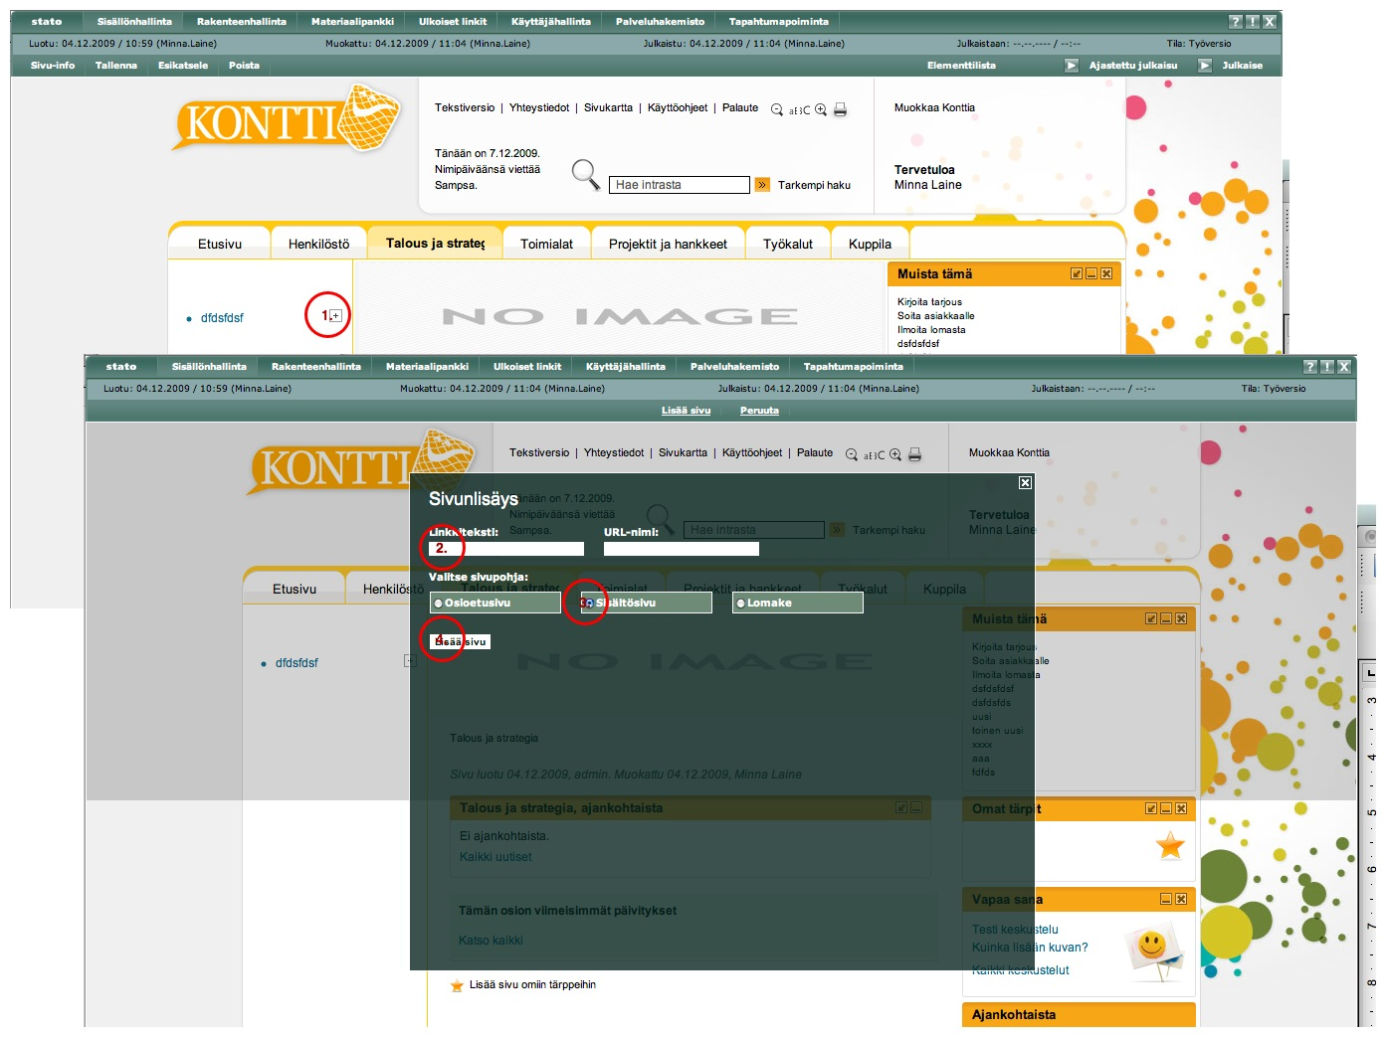Image resolution: width=1386 pixels, height=1037 pixels.
Task: Open Rakenteenhallinta menu in front window
Action: point(316,366)
